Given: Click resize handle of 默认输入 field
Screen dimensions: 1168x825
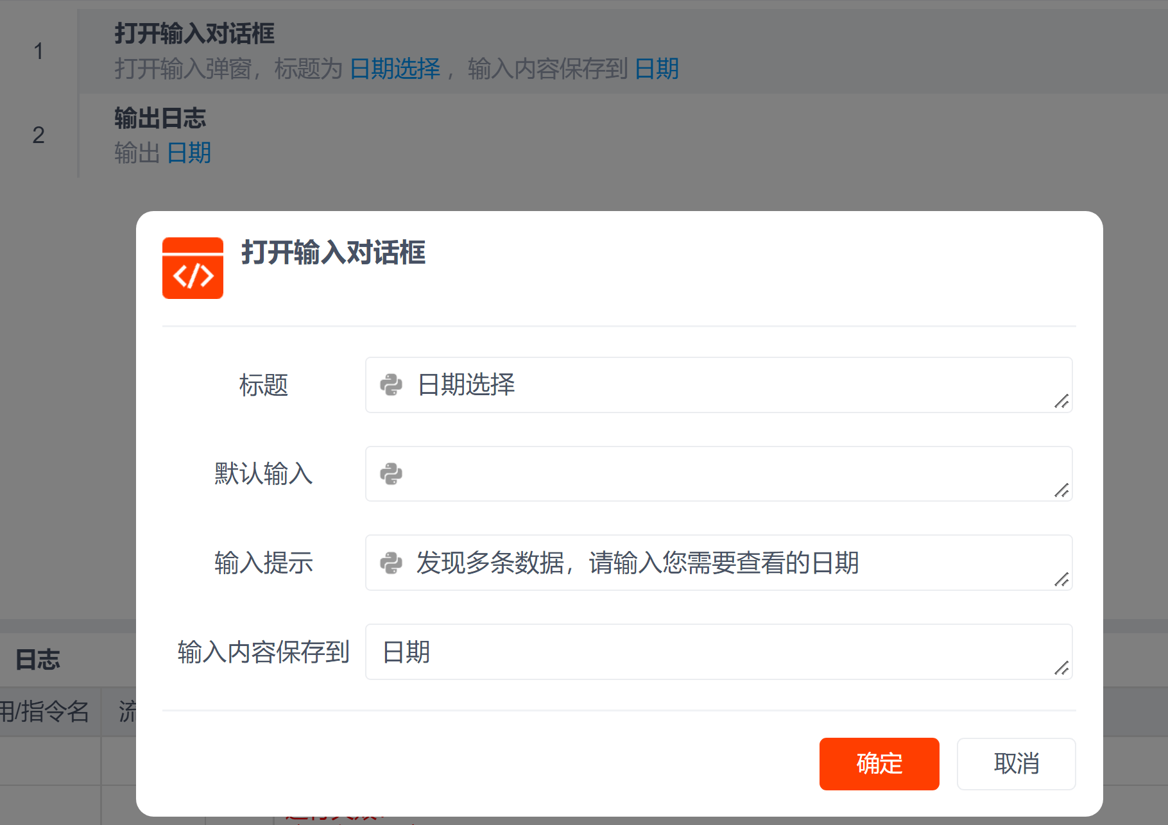Looking at the screenshot, I should (x=1061, y=491).
